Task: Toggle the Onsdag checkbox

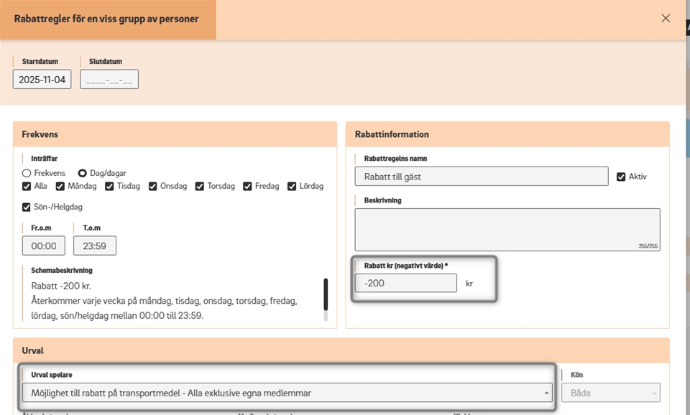Action: click(153, 186)
